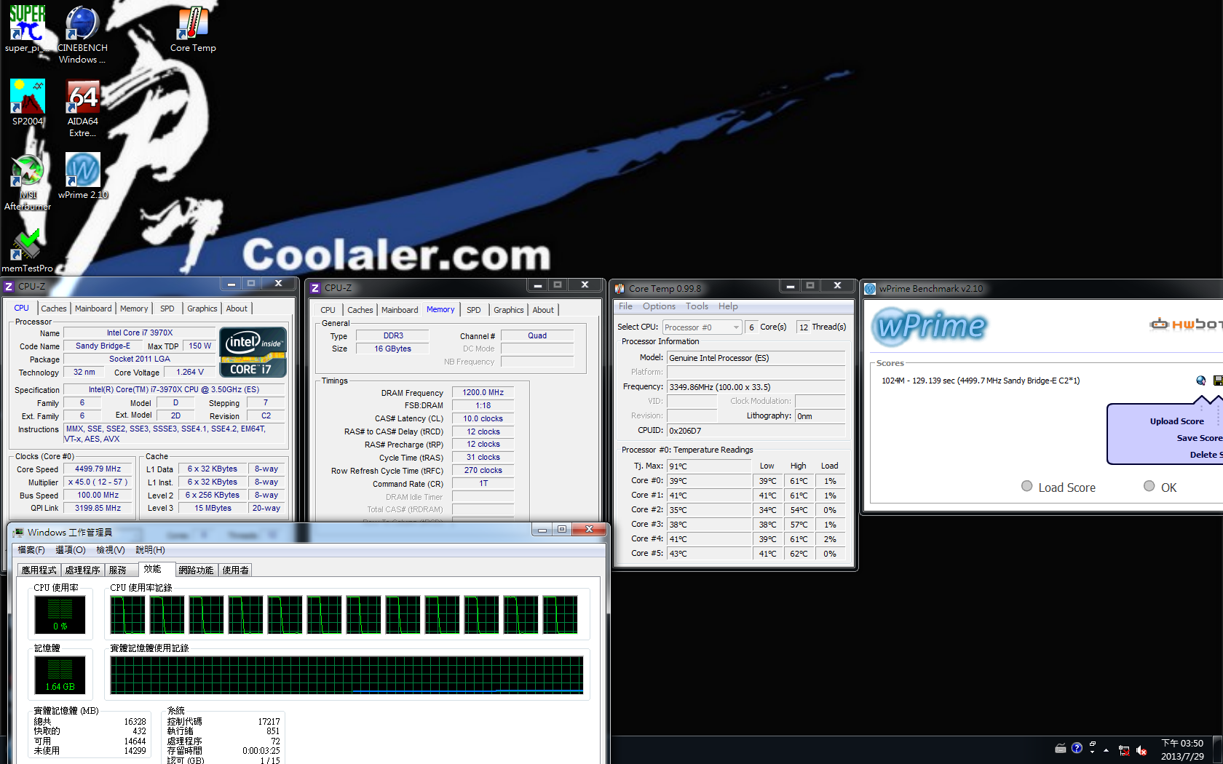Click the Core Temp title bar icon
The height and width of the screenshot is (764, 1223).
click(620, 289)
